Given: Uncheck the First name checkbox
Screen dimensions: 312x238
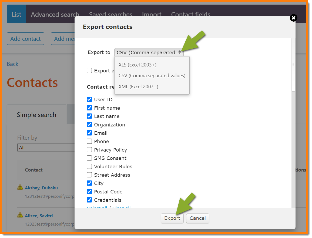Looking at the screenshot, I should pyautogui.click(x=89, y=108).
